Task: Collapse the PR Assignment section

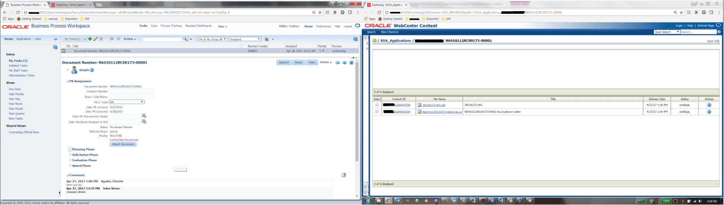Action: 68,81
